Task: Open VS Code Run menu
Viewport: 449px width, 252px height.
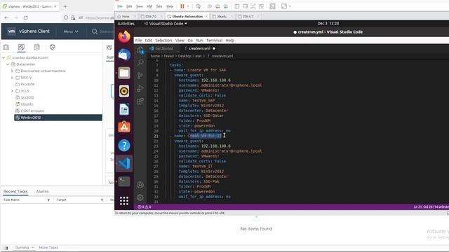Action: [x=199, y=41]
